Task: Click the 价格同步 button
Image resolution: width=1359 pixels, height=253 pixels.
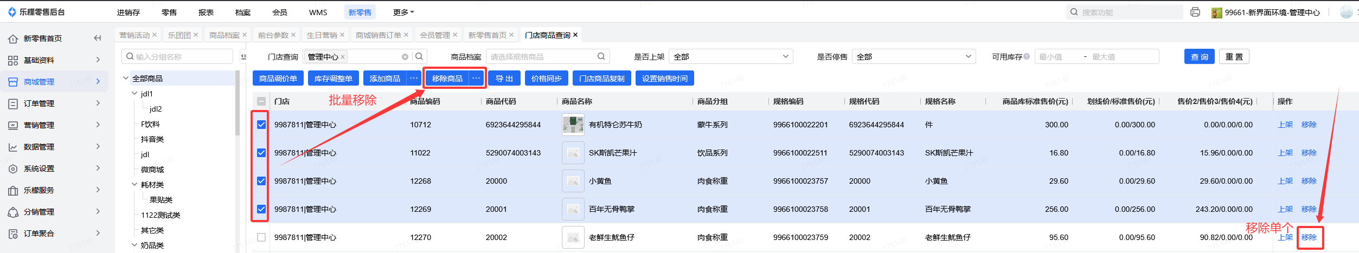Action: (x=547, y=79)
